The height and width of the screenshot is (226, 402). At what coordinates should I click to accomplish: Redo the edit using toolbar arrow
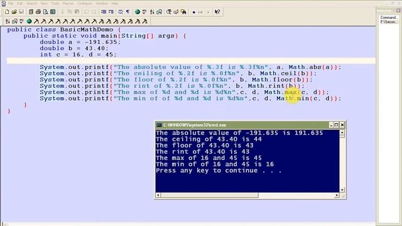[94, 12]
